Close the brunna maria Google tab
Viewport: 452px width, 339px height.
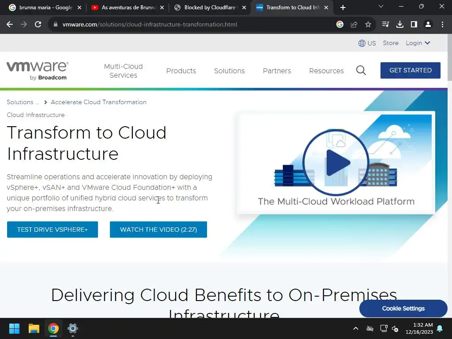pos(79,8)
